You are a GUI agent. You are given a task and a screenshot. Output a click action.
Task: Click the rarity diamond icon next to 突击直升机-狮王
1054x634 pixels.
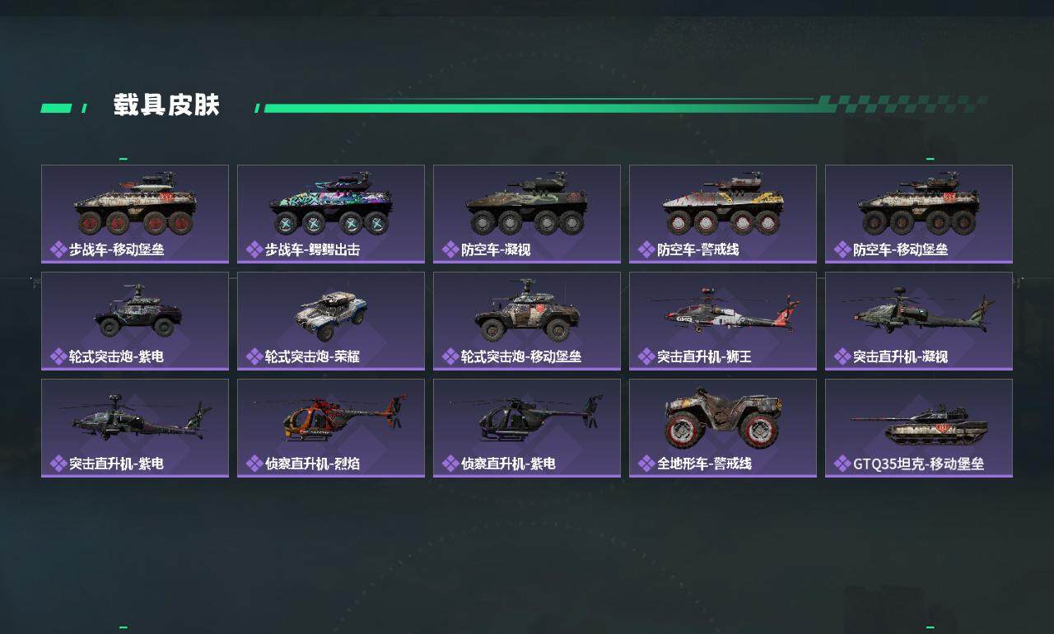[646, 357]
